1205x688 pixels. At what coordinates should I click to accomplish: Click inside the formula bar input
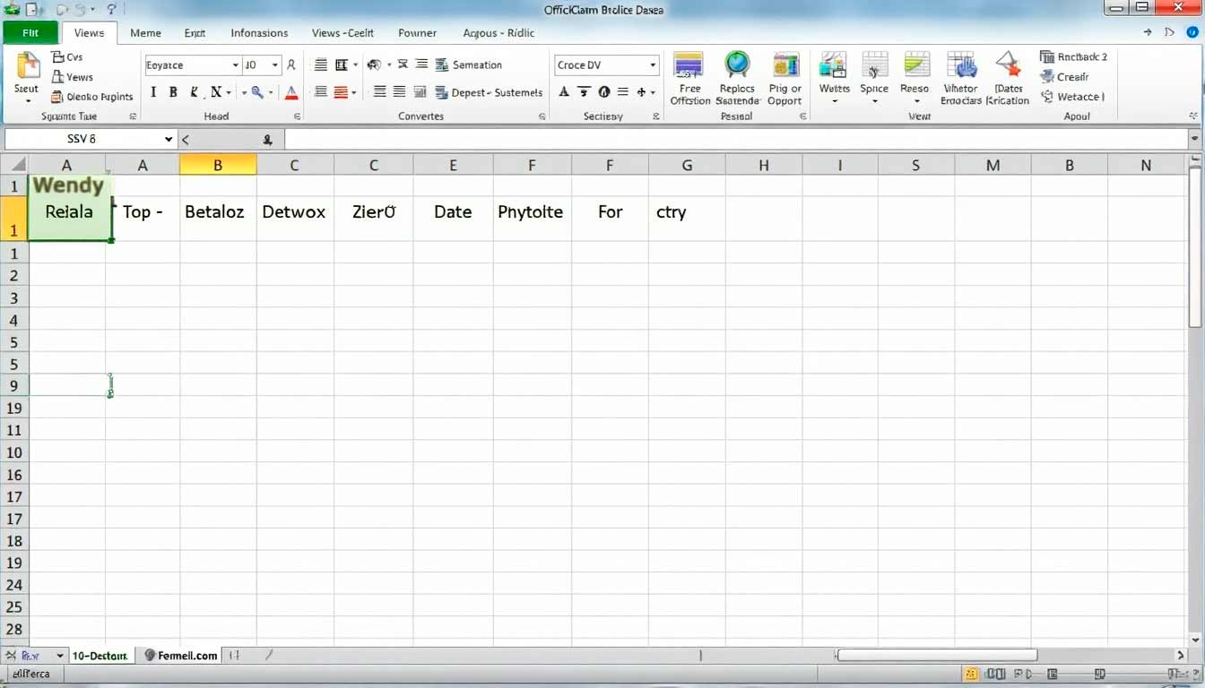[x=735, y=140]
